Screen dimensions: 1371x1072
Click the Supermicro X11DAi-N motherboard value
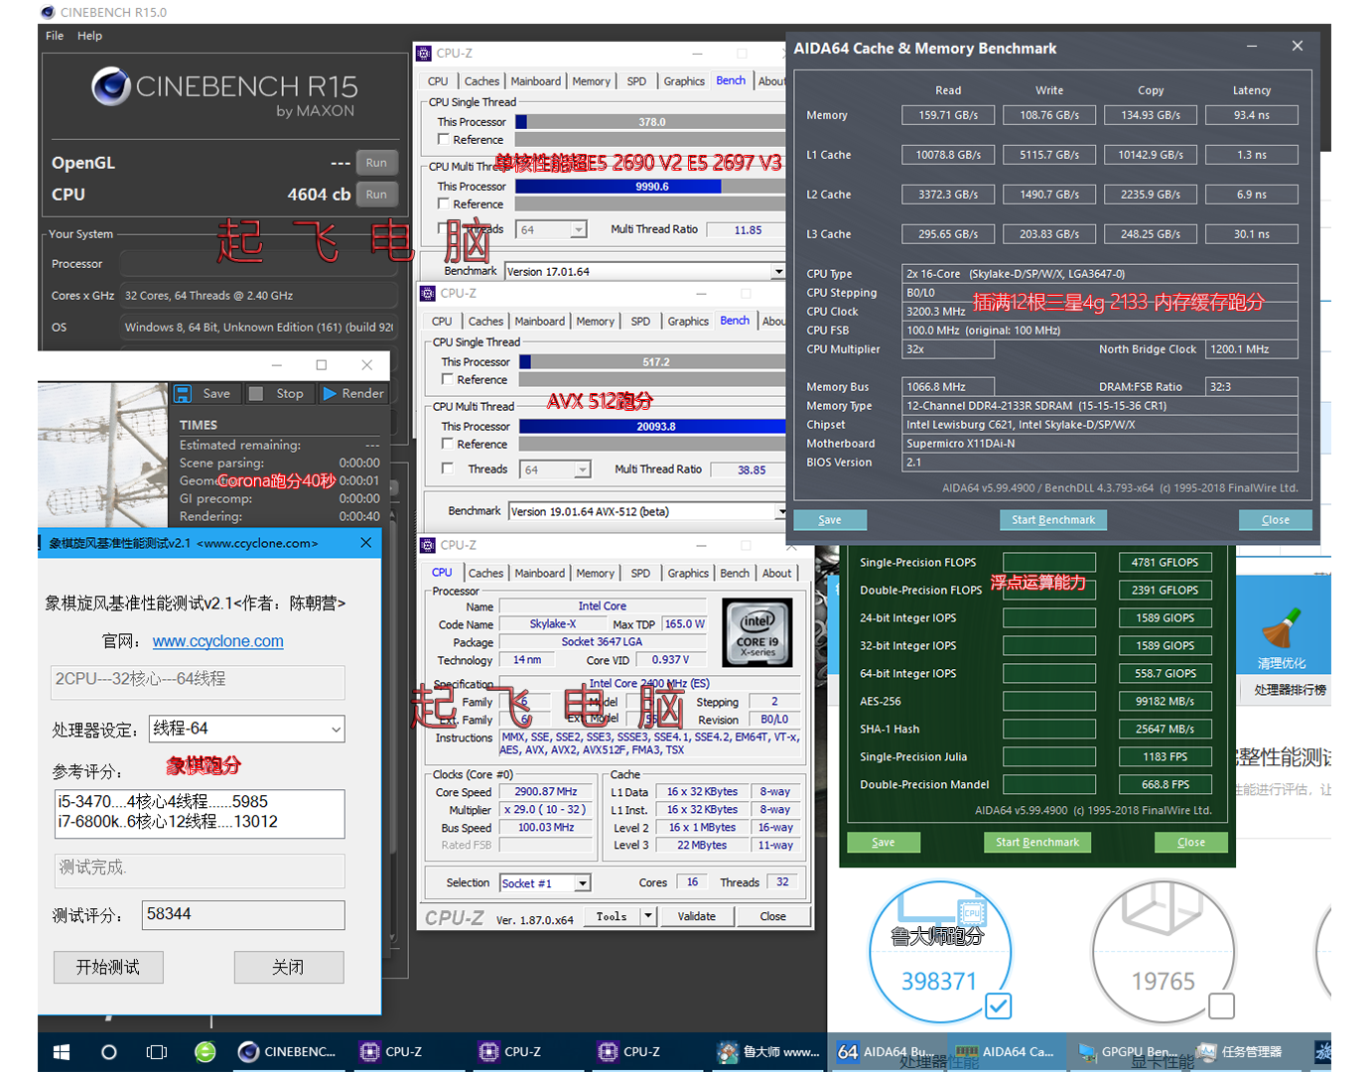(1100, 444)
